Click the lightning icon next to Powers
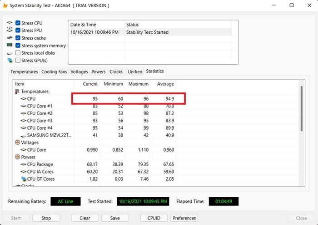The width and height of the screenshot is (318, 225). click(x=17, y=157)
